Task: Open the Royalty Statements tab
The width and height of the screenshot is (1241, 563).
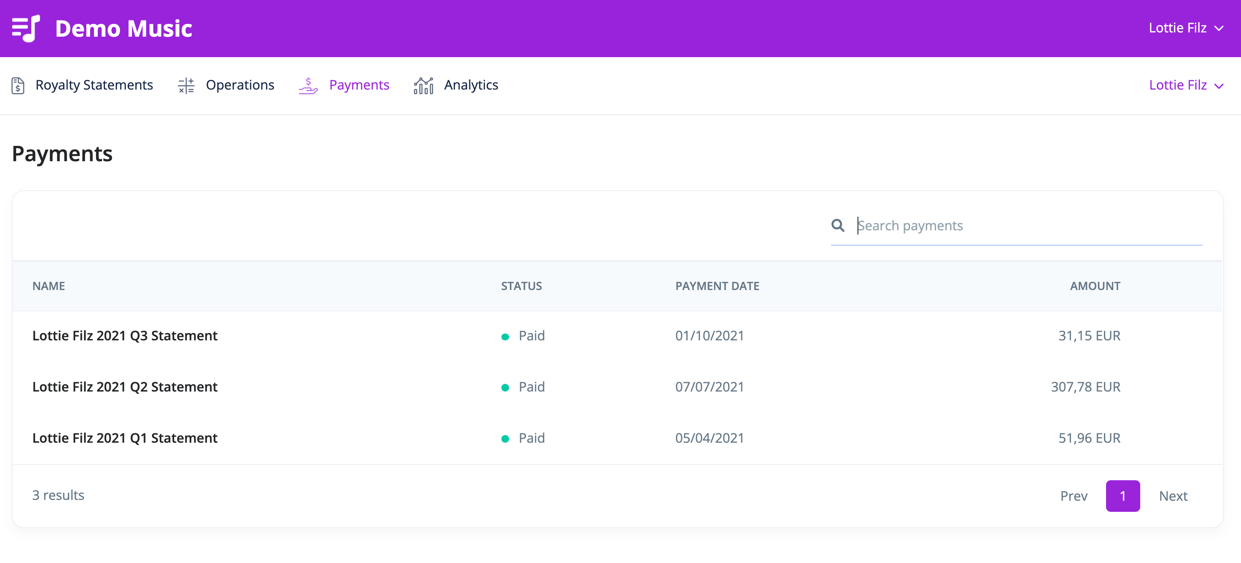Action: (82, 85)
